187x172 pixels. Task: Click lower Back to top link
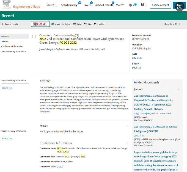point(7,138)
